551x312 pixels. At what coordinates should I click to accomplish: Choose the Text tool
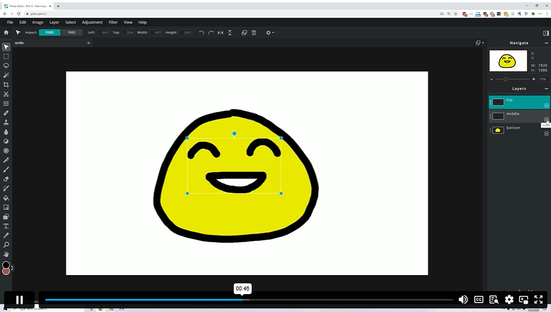click(6, 226)
